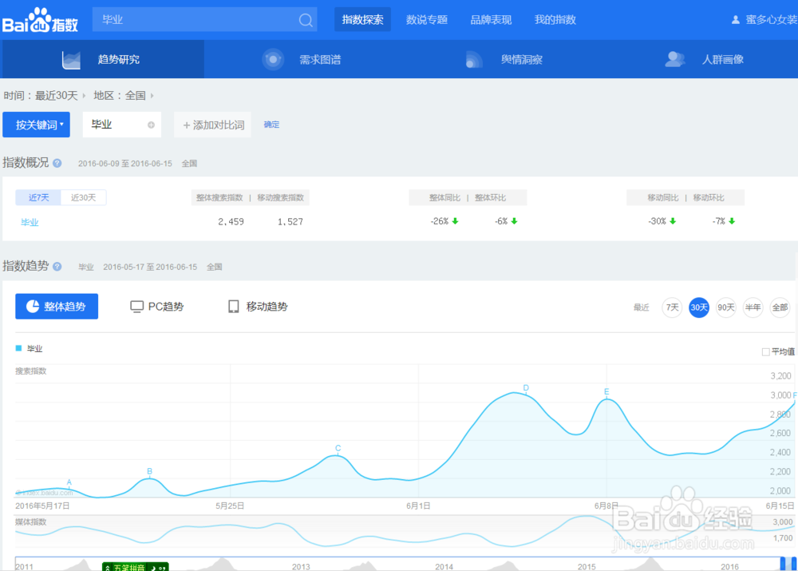This screenshot has height=571, width=798.
Task: Click the user profile icon
Action: pos(736,20)
